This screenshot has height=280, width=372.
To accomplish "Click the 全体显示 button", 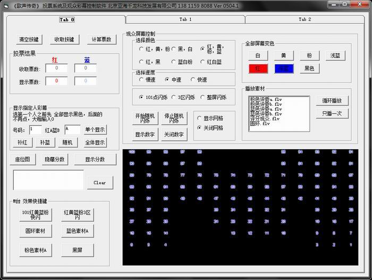I will click(x=95, y=142).
